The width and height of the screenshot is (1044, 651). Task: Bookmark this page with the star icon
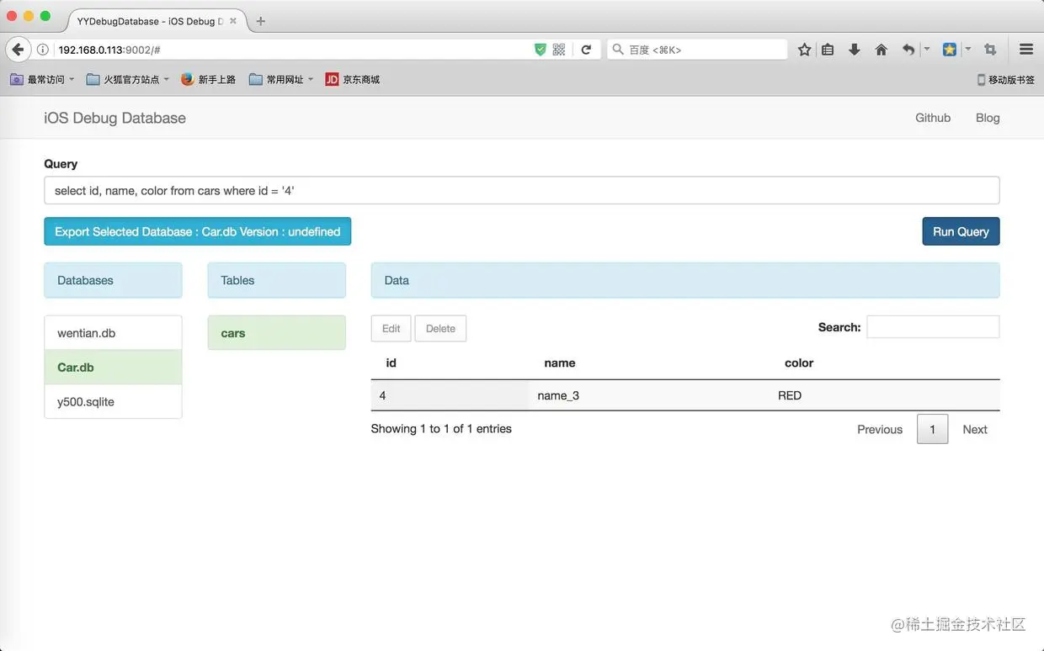(804, 50)
